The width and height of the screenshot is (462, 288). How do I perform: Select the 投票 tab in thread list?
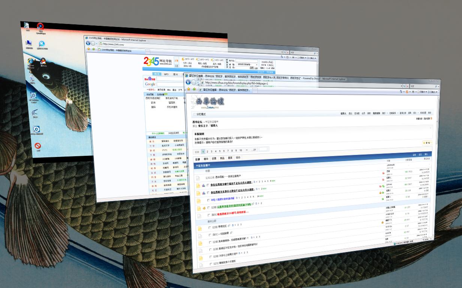(x=214, y=158)
